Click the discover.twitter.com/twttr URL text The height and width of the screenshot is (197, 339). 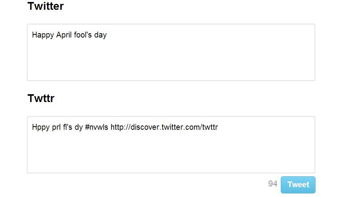[x=164, y=127]
